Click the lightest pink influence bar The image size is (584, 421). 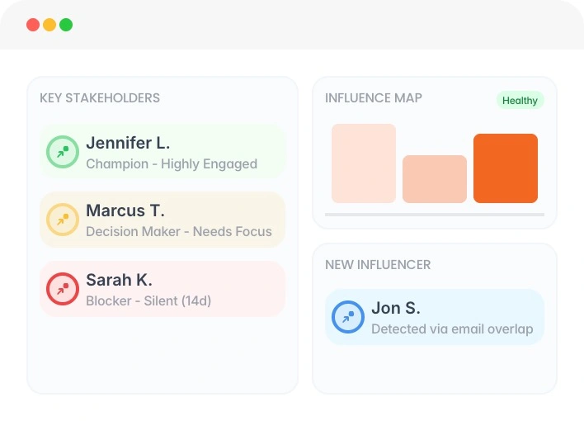click(364, 163)
